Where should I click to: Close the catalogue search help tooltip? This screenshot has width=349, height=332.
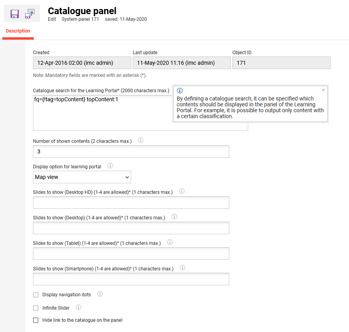(x=323, y=90)
